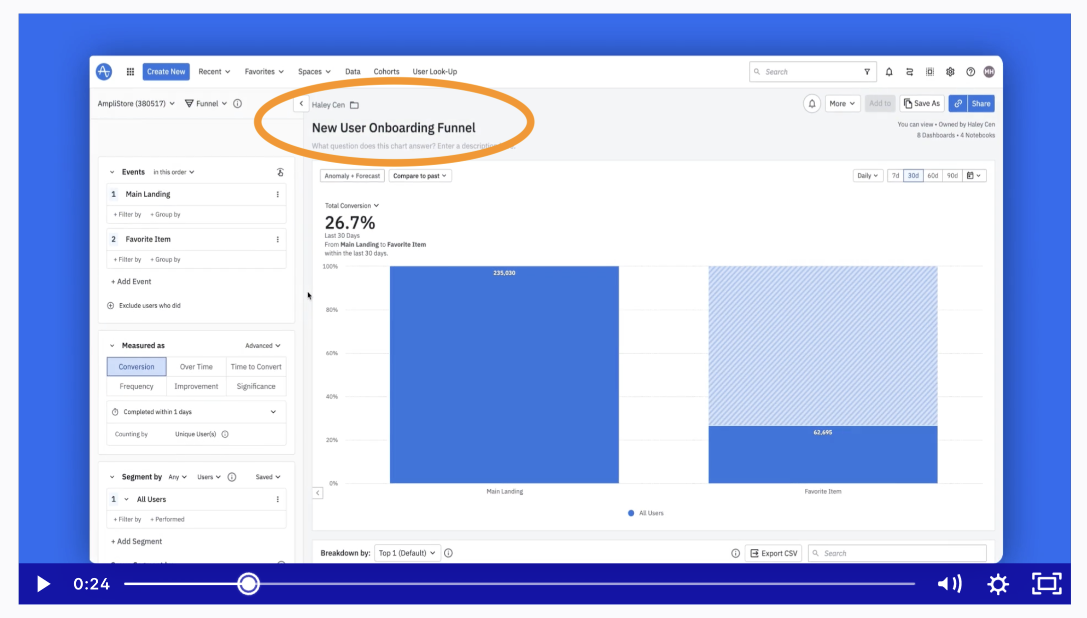The height and width of the screenshot is (618, 1087).
Task: Open the help question mark icon
Action: tap(970, 72)
